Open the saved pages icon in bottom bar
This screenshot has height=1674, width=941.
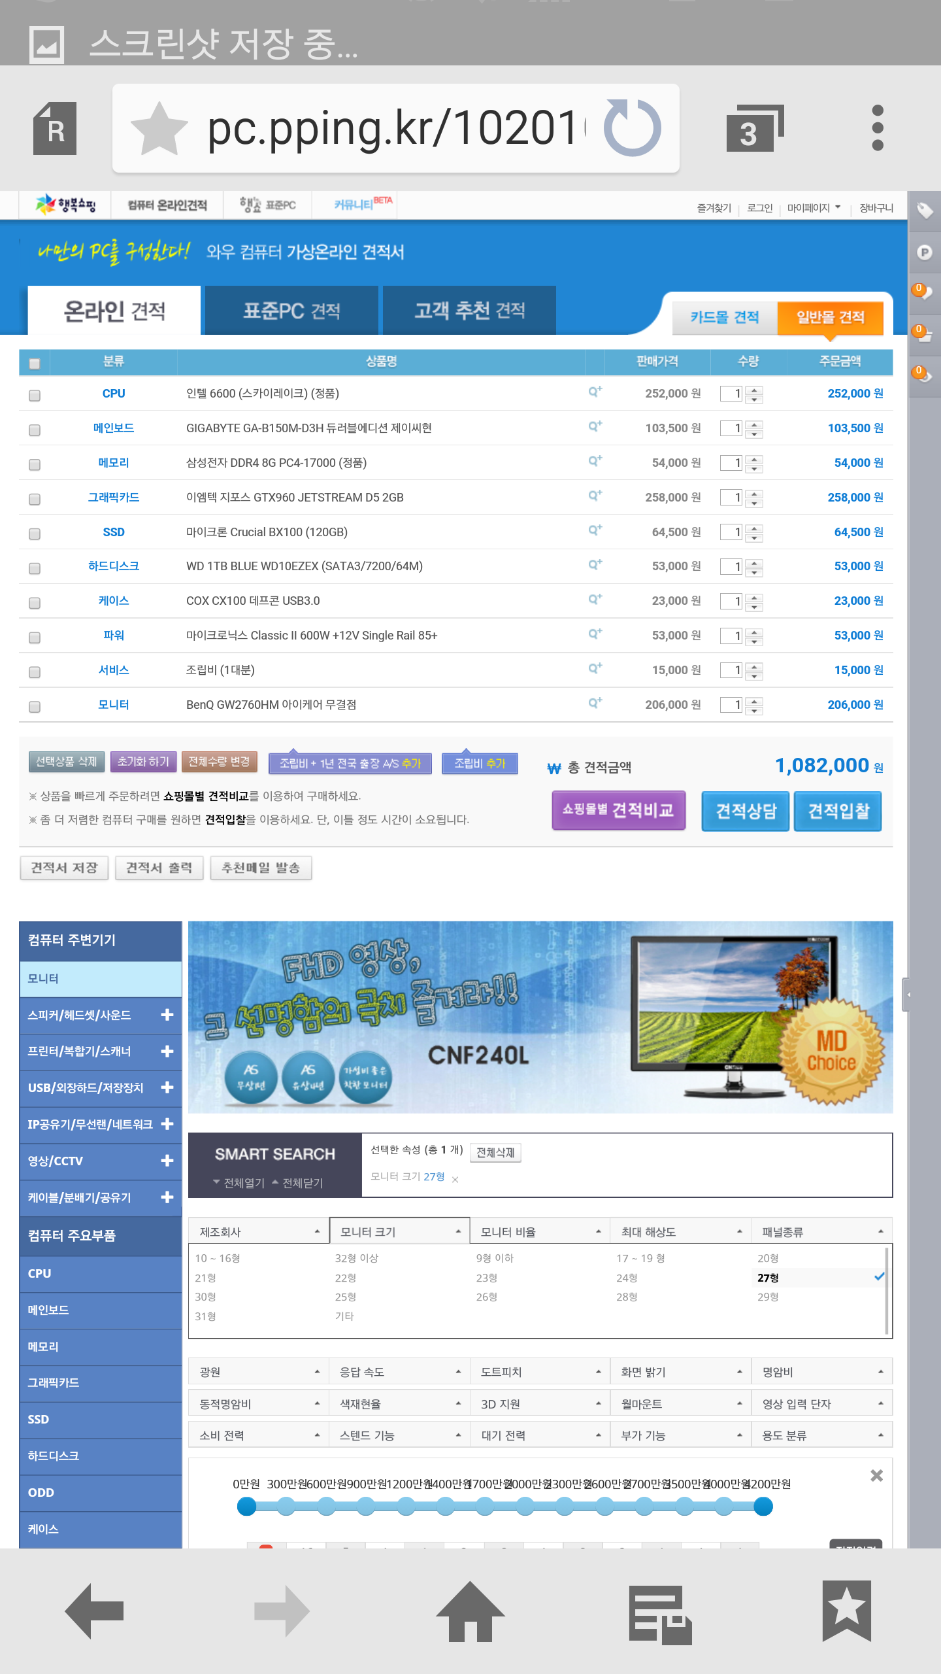point(659,1614)
